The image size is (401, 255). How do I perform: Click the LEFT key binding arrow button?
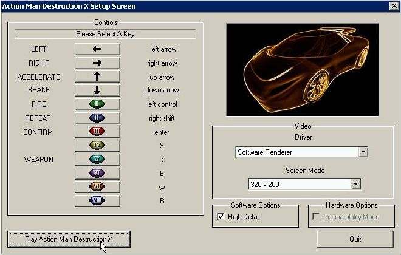pos(97,49)
